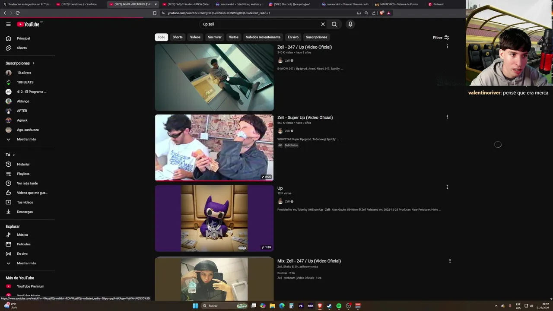Expand Mostrar más under Explorar
The image size is (553, 311).
click(27, 263)
